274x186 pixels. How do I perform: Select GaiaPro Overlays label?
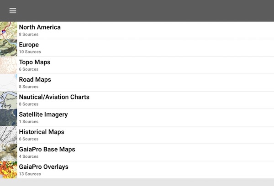(44, 167)
